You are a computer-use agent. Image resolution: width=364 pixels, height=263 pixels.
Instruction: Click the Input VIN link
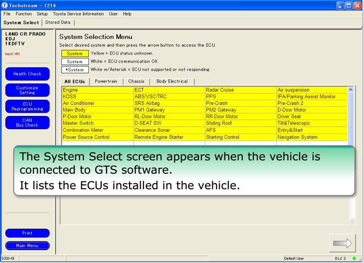pyautogui.click(x=9, y=54)
